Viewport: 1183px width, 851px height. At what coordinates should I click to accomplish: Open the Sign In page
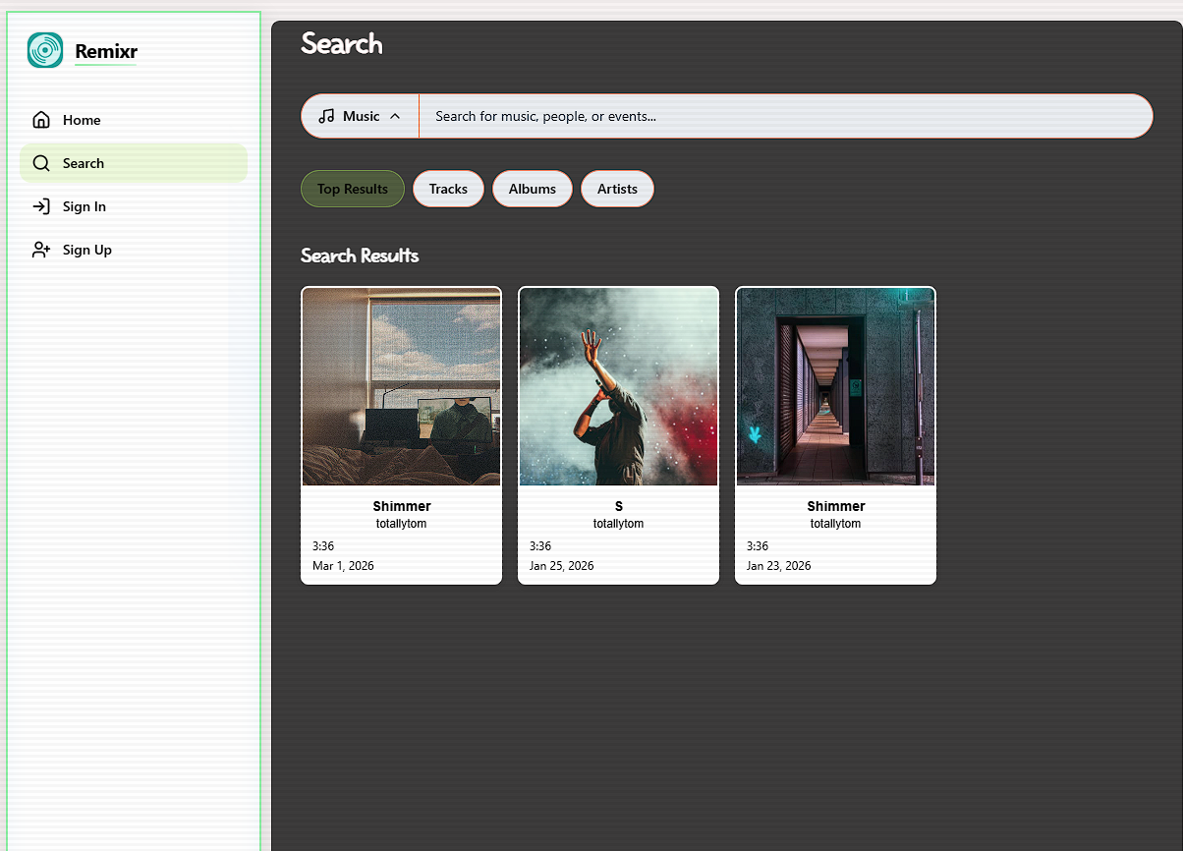coord(84,206)
